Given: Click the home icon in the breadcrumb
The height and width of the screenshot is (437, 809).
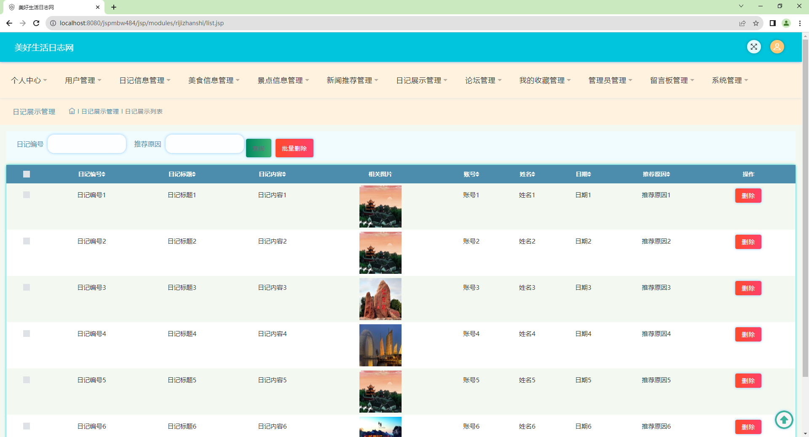Looking at the screenshot, I should click(72, 111).
